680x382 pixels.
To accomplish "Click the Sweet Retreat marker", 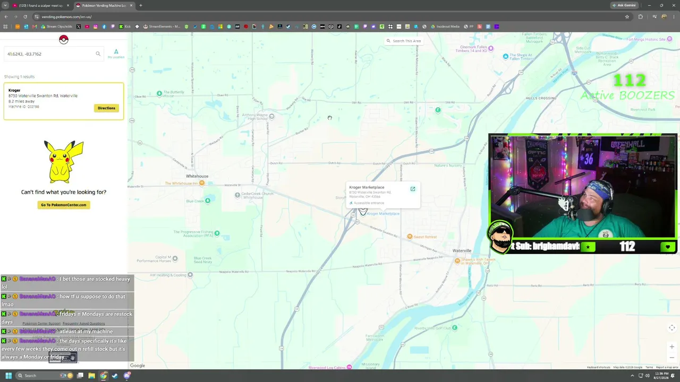I will (x=410, y=237).
